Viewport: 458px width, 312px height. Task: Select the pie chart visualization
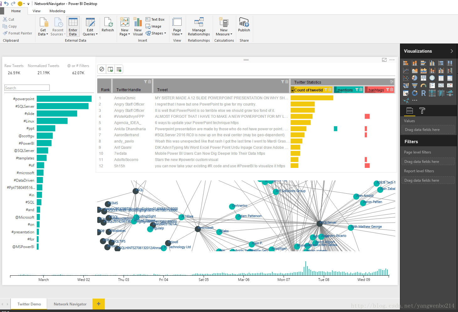415,78
